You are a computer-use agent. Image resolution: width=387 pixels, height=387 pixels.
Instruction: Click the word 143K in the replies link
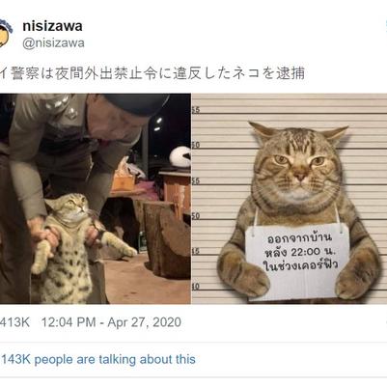pyautogui.click(x=15, y=359)
